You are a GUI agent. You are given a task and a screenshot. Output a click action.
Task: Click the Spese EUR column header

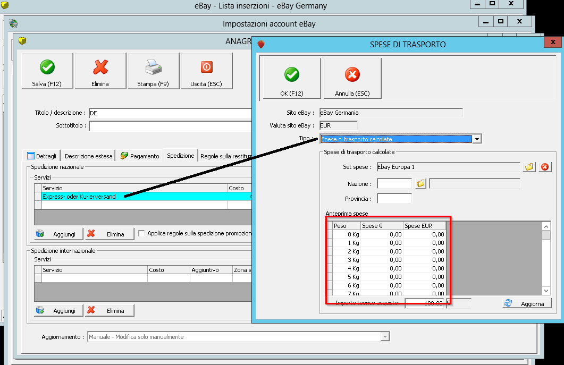coord(424,226)
